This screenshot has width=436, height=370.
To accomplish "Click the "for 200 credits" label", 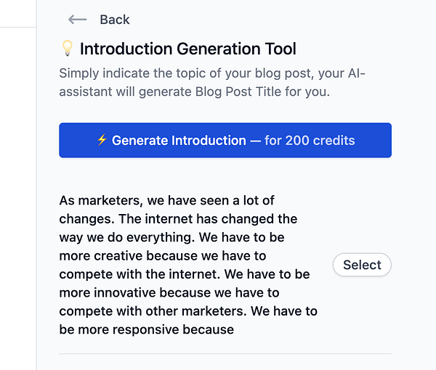I will [x=310, y=140].
